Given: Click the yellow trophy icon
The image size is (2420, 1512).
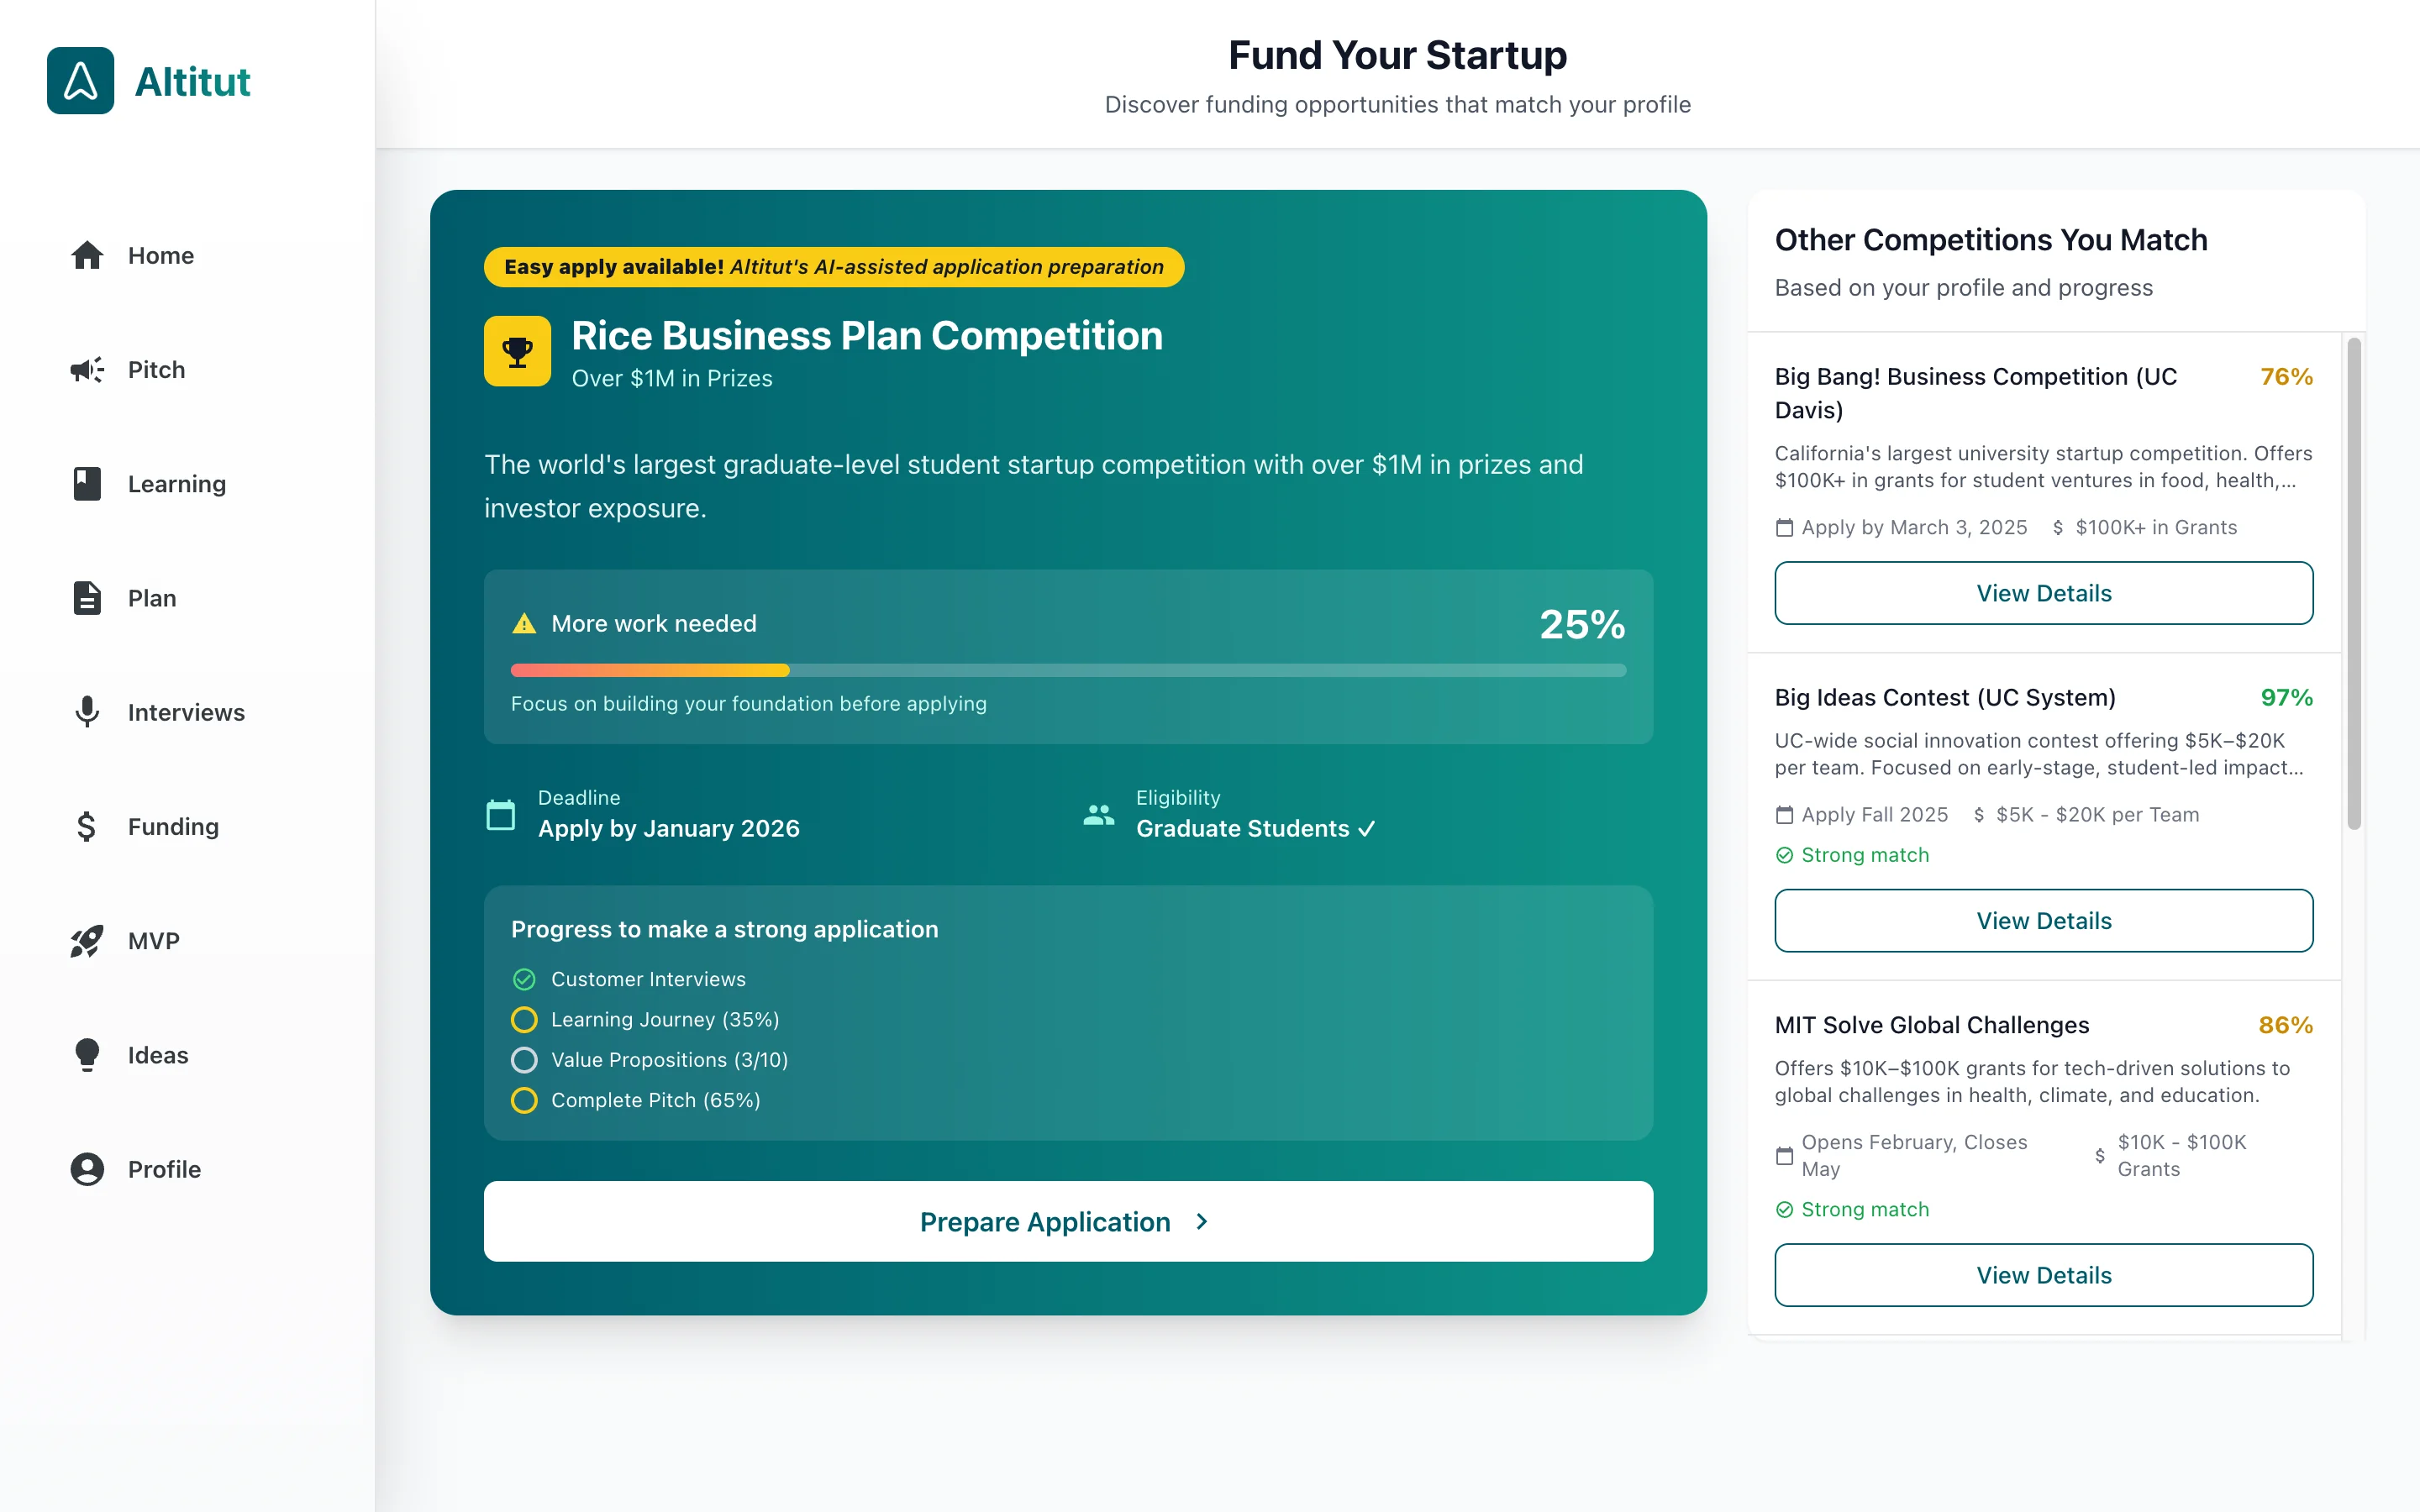Looking at the screenshot, I should (517, 351).
